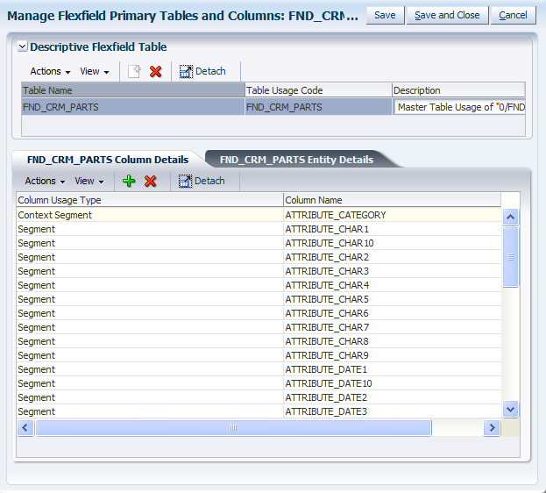The height and width of the screenshot is (493, 546).
Task: Select the FND_CRM_PARTS table usage code cell
Action: click(x=318, y=107)
